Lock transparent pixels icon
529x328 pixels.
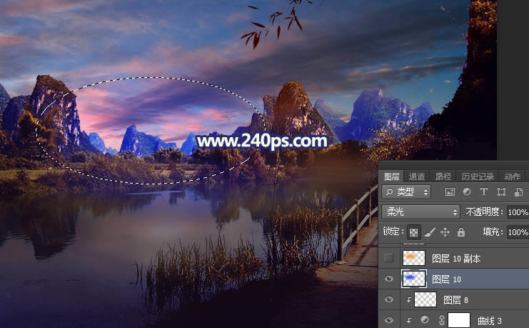tap(414, 232)
